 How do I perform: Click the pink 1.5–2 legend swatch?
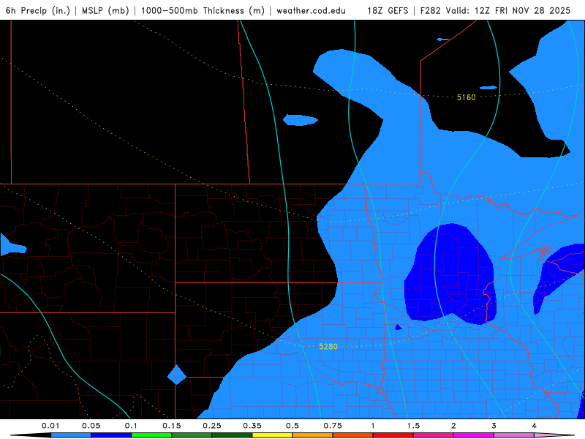[434, 435]
